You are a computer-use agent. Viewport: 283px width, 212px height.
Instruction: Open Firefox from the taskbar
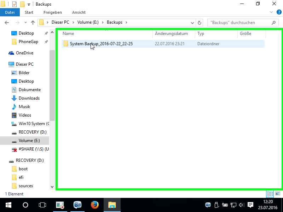(x=94, y=205)
